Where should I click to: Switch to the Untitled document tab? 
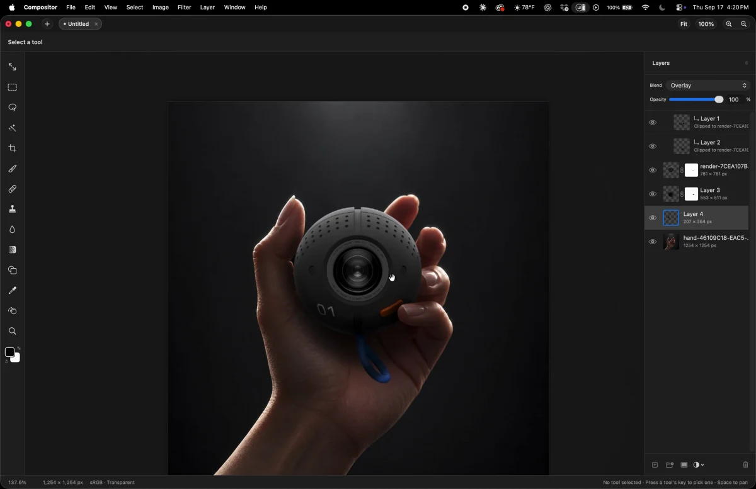(x=80, y=24)
